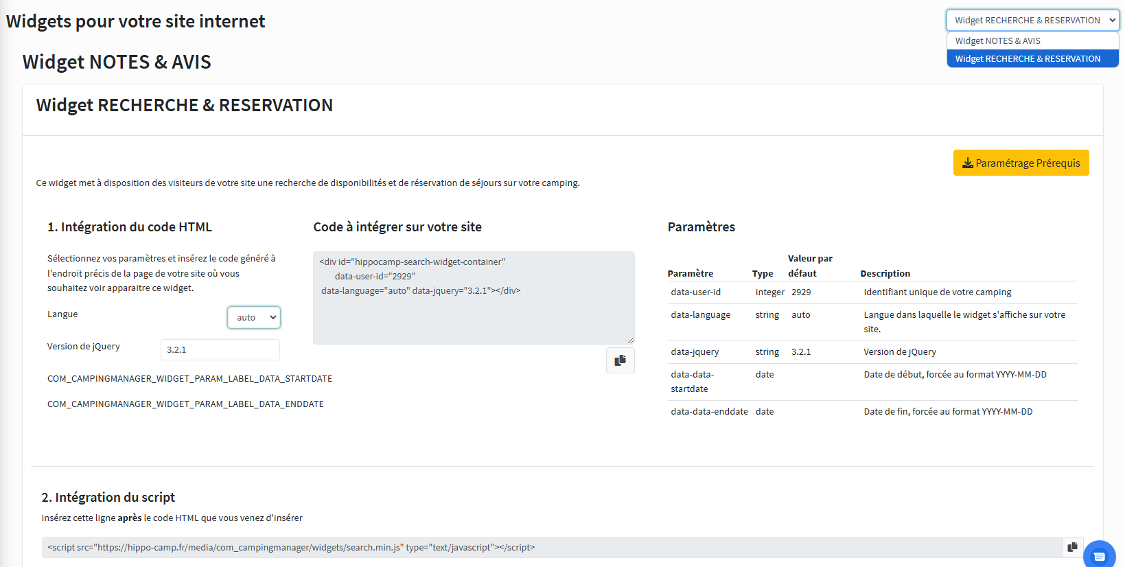
Task: Open the Langue dropdown set to auto
Action: click(x=253, y=317)
